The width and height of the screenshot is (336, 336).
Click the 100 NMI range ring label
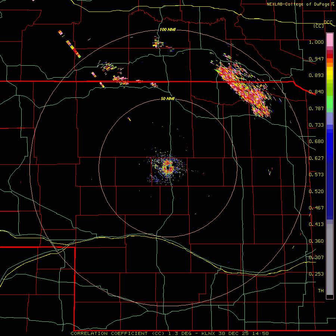(168, 29)
